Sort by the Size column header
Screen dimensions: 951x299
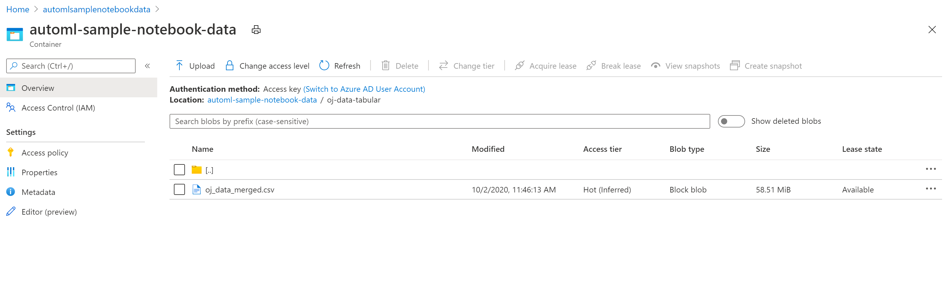click(x=763, y=149)
